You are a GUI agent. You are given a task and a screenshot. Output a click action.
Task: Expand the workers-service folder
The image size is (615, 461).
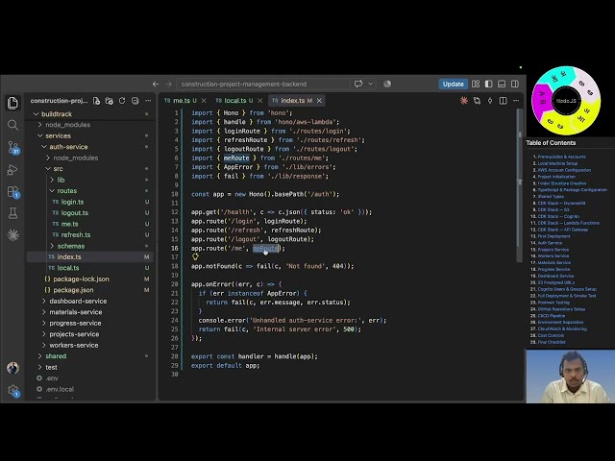click(x=44, y=345)
